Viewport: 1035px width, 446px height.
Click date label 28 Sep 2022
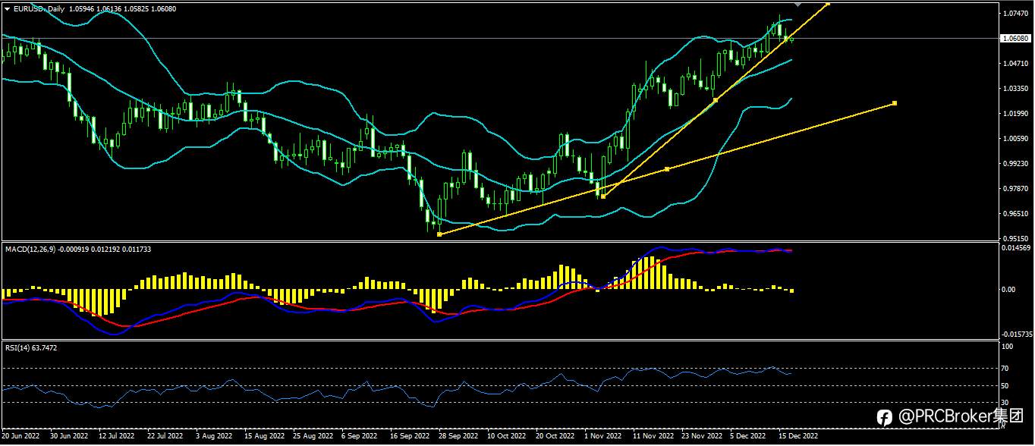point(458,437)
